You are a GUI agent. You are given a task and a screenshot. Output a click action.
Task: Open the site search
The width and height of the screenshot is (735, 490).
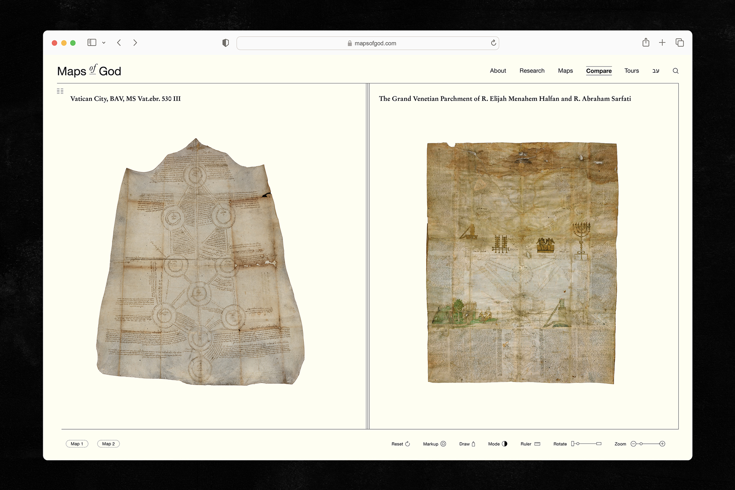point(675,71)
